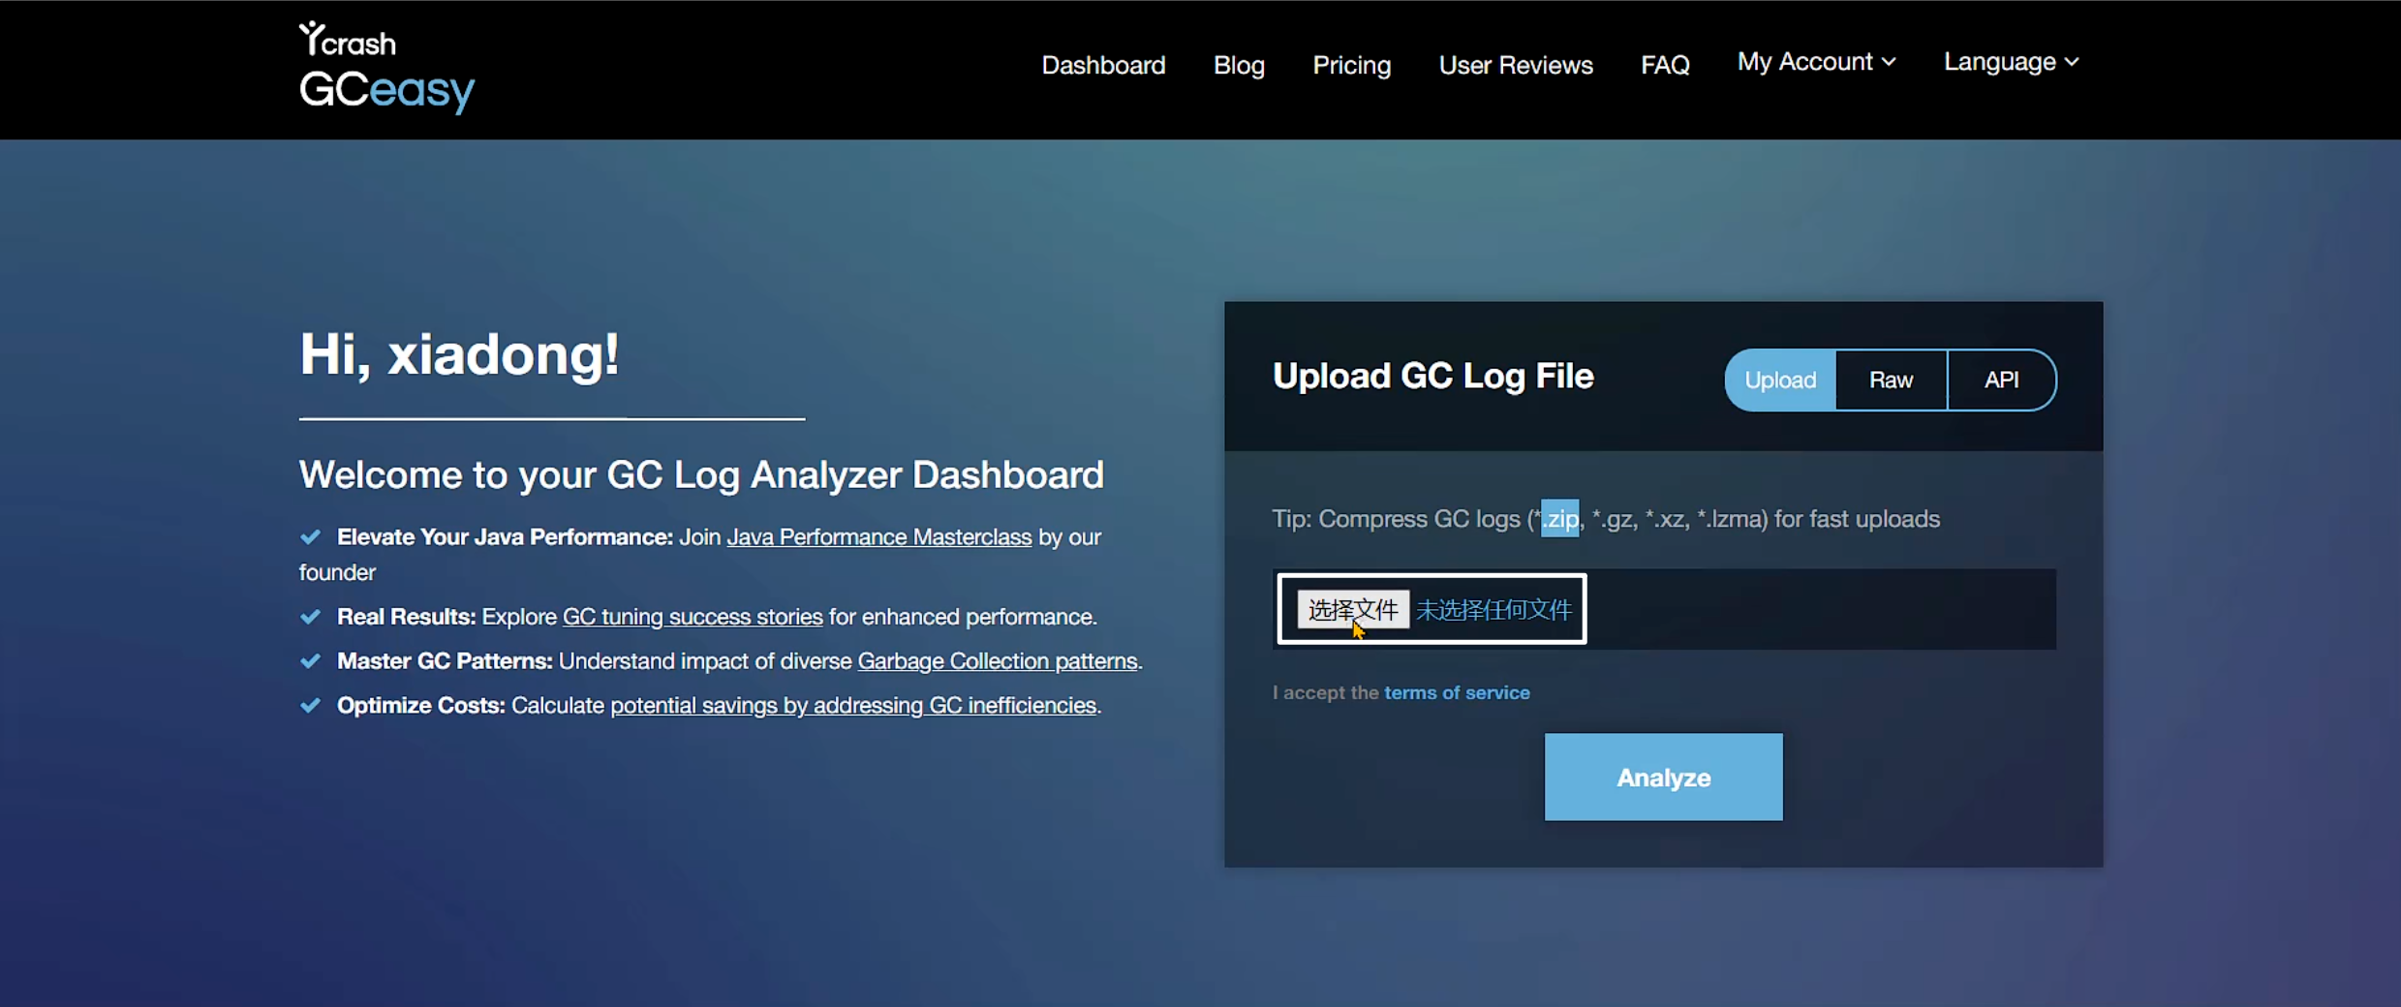Open Java Performance Masterclass link
The width and height of the screenshot is (2401, 1007).
[x=878, y=537]
